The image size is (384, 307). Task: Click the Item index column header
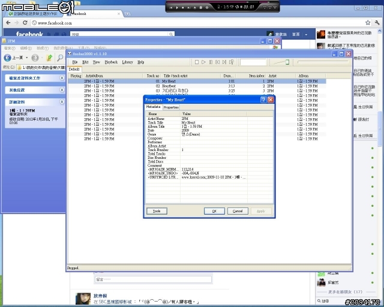pos(251,76)
